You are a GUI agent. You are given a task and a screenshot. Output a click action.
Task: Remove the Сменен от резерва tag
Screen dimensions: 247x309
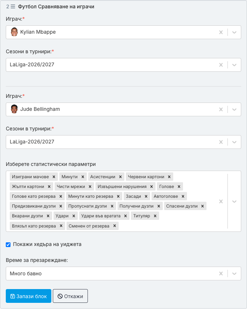pyautogui.click(x=115, y=226)
